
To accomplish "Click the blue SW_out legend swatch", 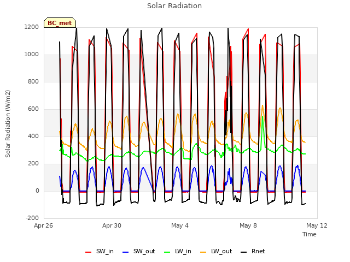I will pyautogui.click(x=126, y=252).
